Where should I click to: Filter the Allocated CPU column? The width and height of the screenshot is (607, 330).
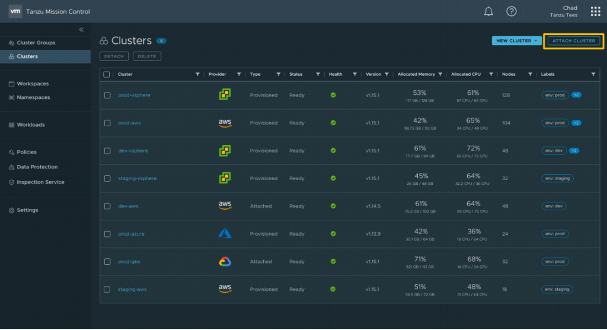click(491, 74)
